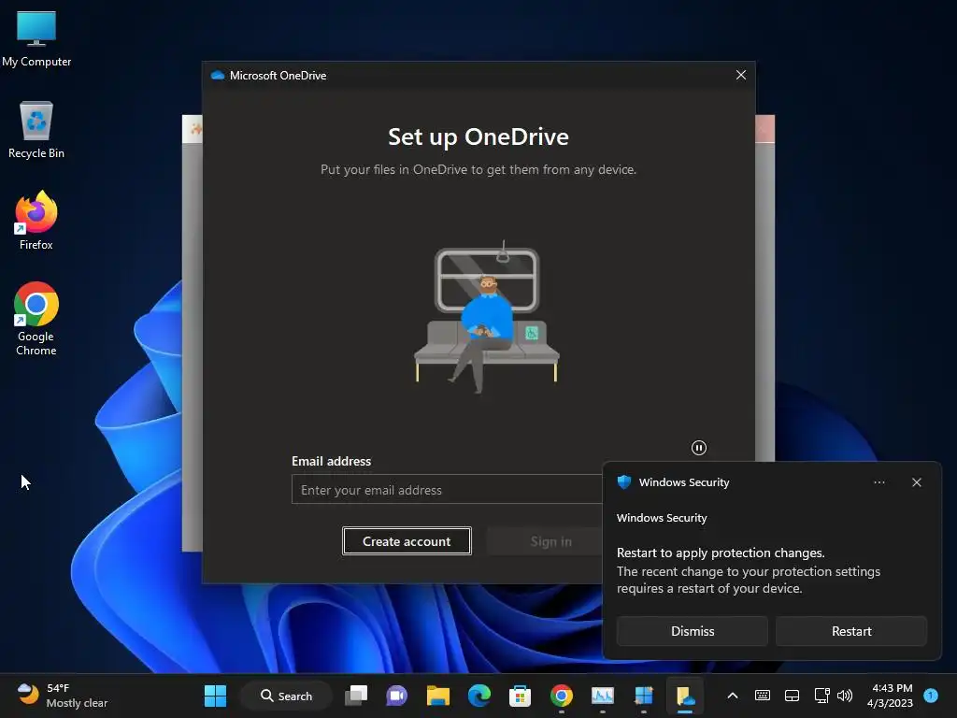Launch the Firefox desktop shortcut

(36, 221)
